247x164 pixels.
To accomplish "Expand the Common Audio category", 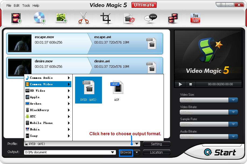I will 48,78.
